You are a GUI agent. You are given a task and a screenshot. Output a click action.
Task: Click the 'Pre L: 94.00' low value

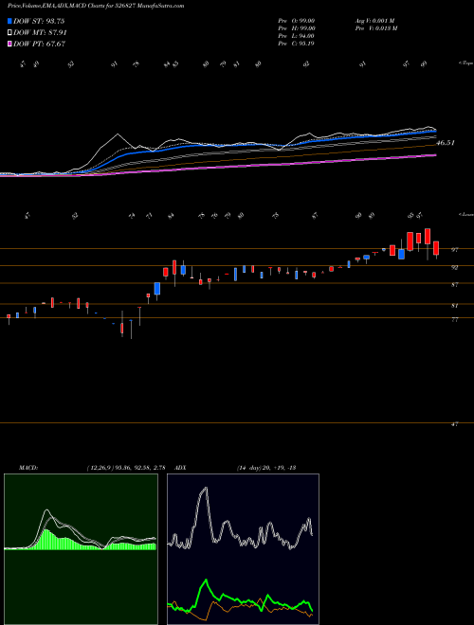[297, 36]
